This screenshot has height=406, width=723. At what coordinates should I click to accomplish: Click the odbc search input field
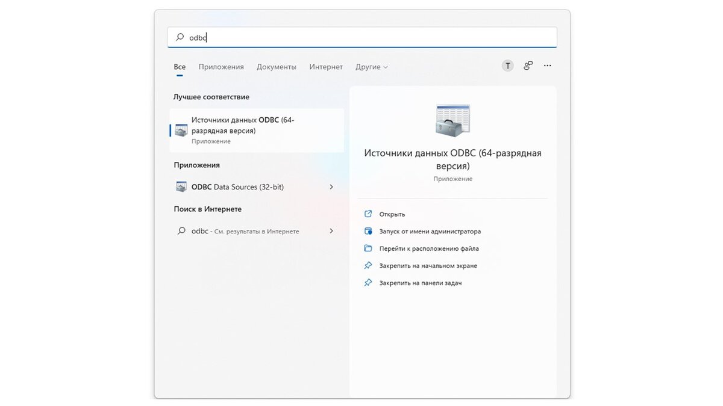(x=362, y=37)
